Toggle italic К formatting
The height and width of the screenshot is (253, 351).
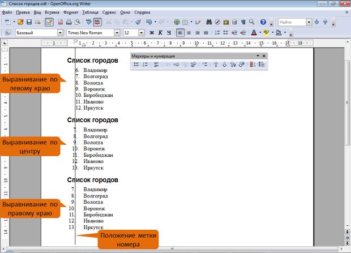[160, 33]
